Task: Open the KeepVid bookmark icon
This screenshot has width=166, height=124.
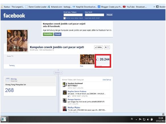Action: click(x=74, y=7)
